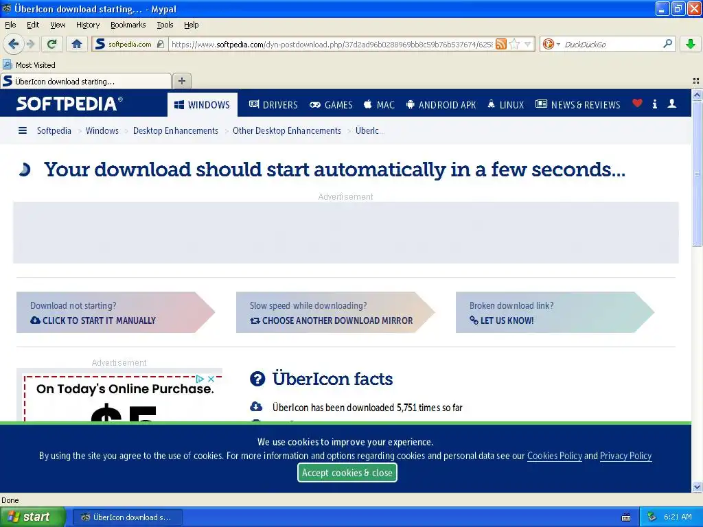Image resolution: width=703 pixels, height=527 pixels.
Task: Click the scrollbar up arrow
Action: click(x=697, y=95)
